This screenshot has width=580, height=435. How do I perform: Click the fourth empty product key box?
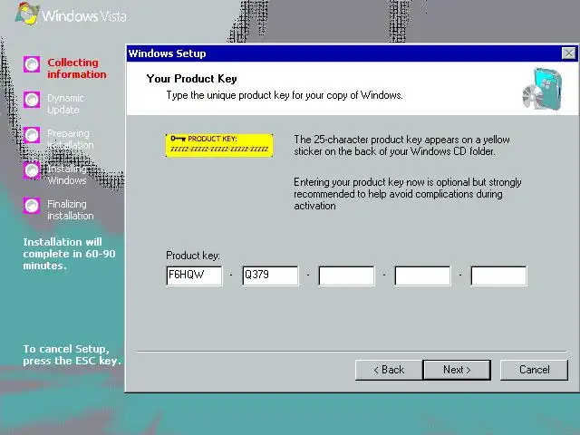pos(423,275)
